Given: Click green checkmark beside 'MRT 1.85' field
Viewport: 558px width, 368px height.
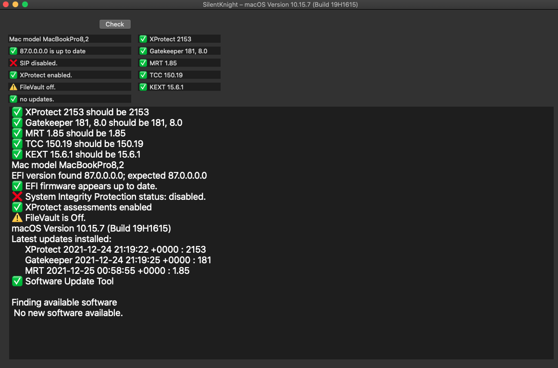Looking at the screenshot, I should click(x=143, y=63).
